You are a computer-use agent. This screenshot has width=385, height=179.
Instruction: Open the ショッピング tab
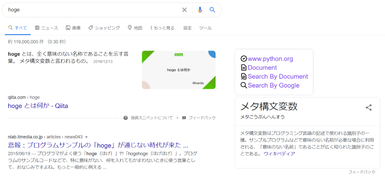(104, 28)
